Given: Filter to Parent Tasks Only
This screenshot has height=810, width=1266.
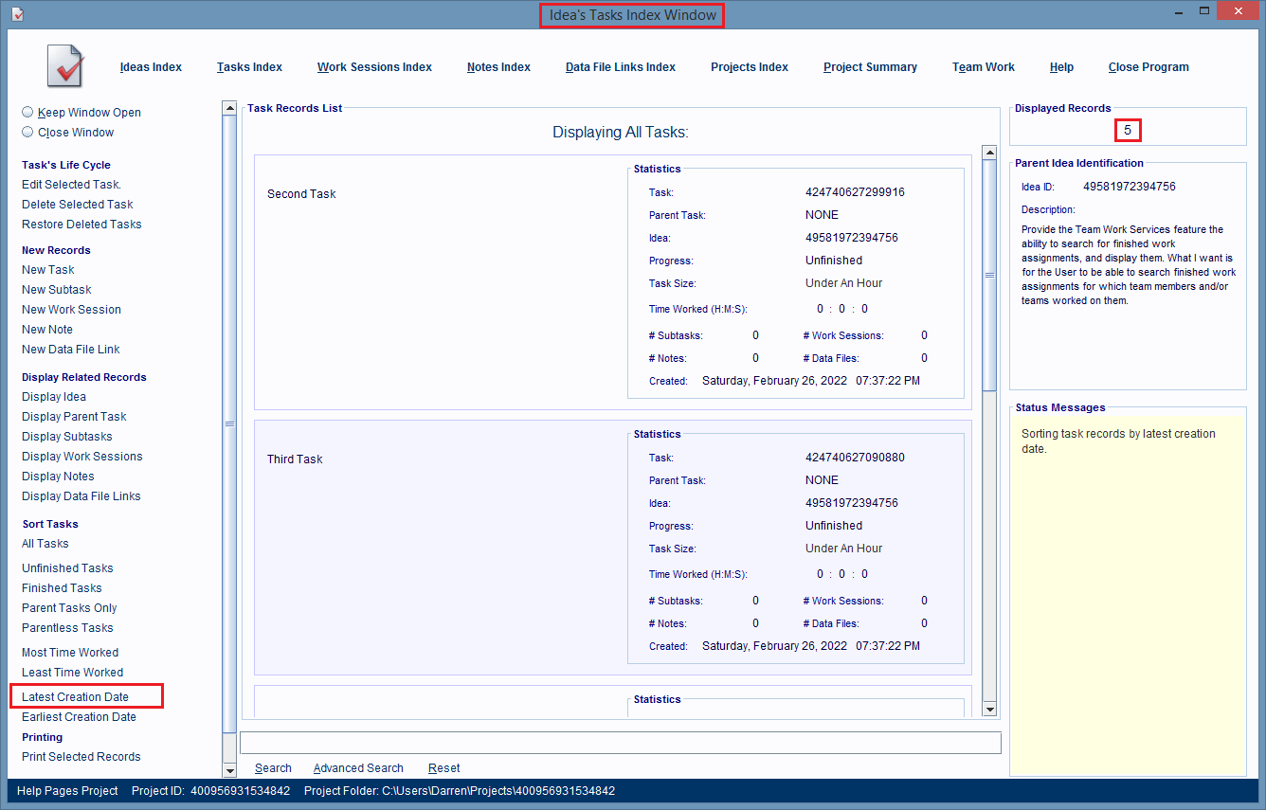Looking at the screenshot, I should [69, 608].
